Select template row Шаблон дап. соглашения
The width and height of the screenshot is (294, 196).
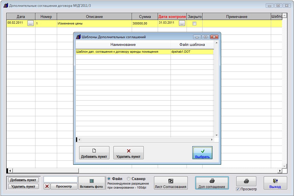[x=123, y=52]
